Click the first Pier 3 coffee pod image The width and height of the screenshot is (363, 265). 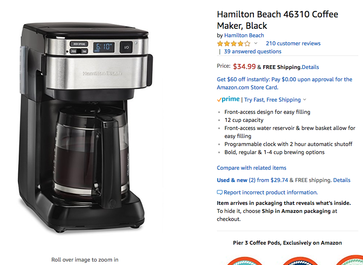click(245, 261)
